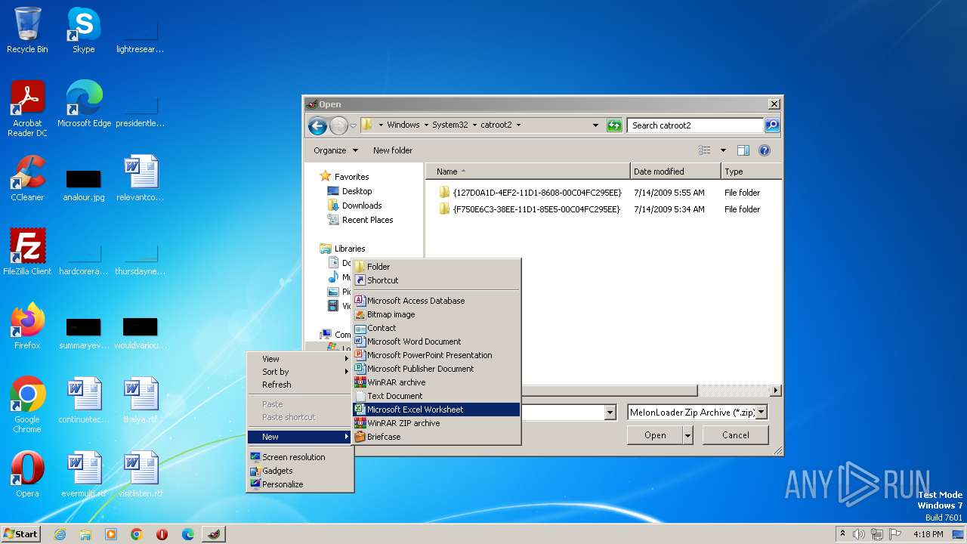Select analour.jpg desktop file

(84, 186)
